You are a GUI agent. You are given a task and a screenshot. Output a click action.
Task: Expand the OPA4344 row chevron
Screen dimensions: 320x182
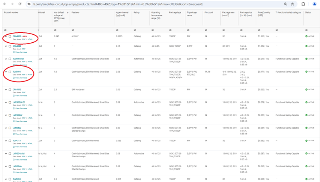(6, 46)
